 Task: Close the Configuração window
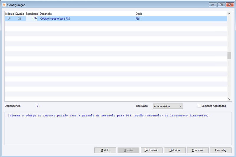coord(230,5)
